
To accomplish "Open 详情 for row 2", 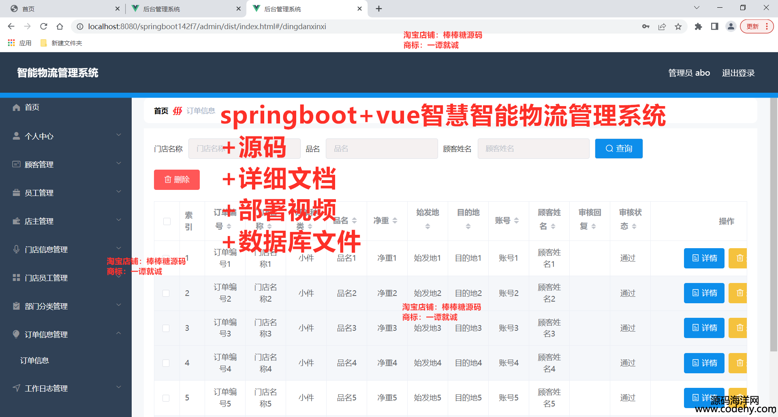I will 704,293.
